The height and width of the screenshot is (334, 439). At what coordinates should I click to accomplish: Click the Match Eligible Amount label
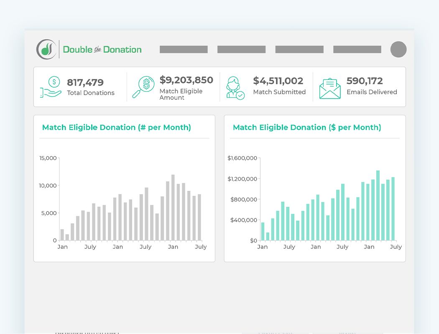(x=181, y=94)
